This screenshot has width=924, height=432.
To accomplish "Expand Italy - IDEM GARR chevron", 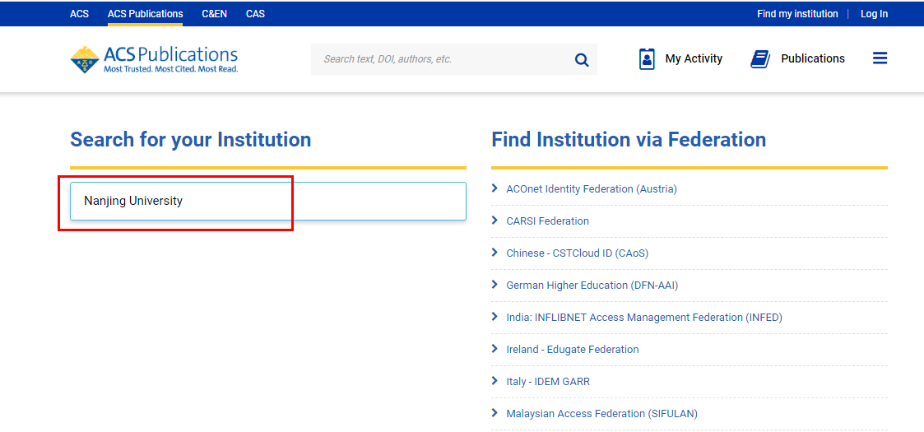I will (x=495, y=381).
